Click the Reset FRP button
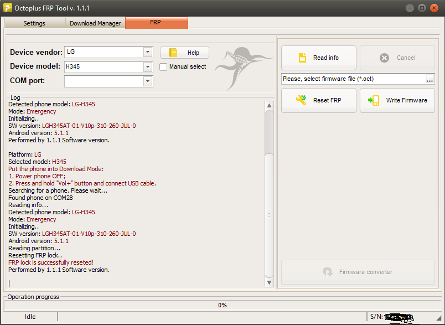The image size is (445, 325). click(319, 100)
